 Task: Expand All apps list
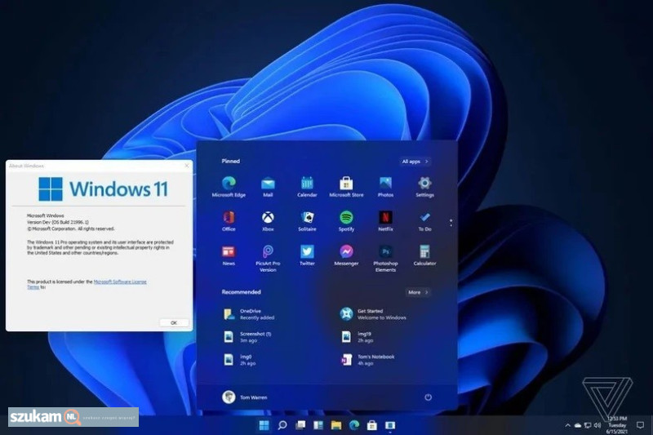(415, 162)
